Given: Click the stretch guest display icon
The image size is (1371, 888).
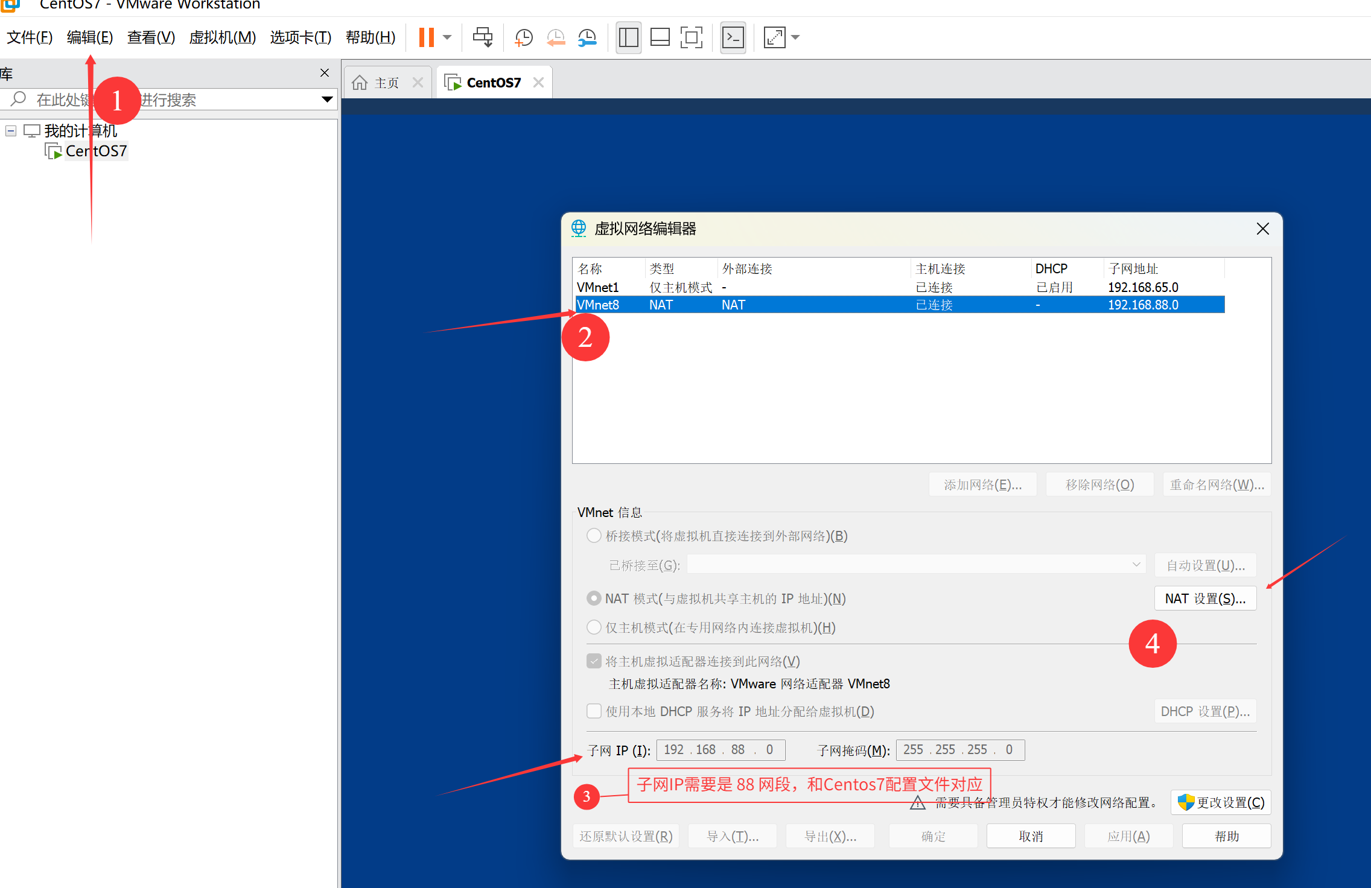Looking at the screenshot, I should pos(775,37).
